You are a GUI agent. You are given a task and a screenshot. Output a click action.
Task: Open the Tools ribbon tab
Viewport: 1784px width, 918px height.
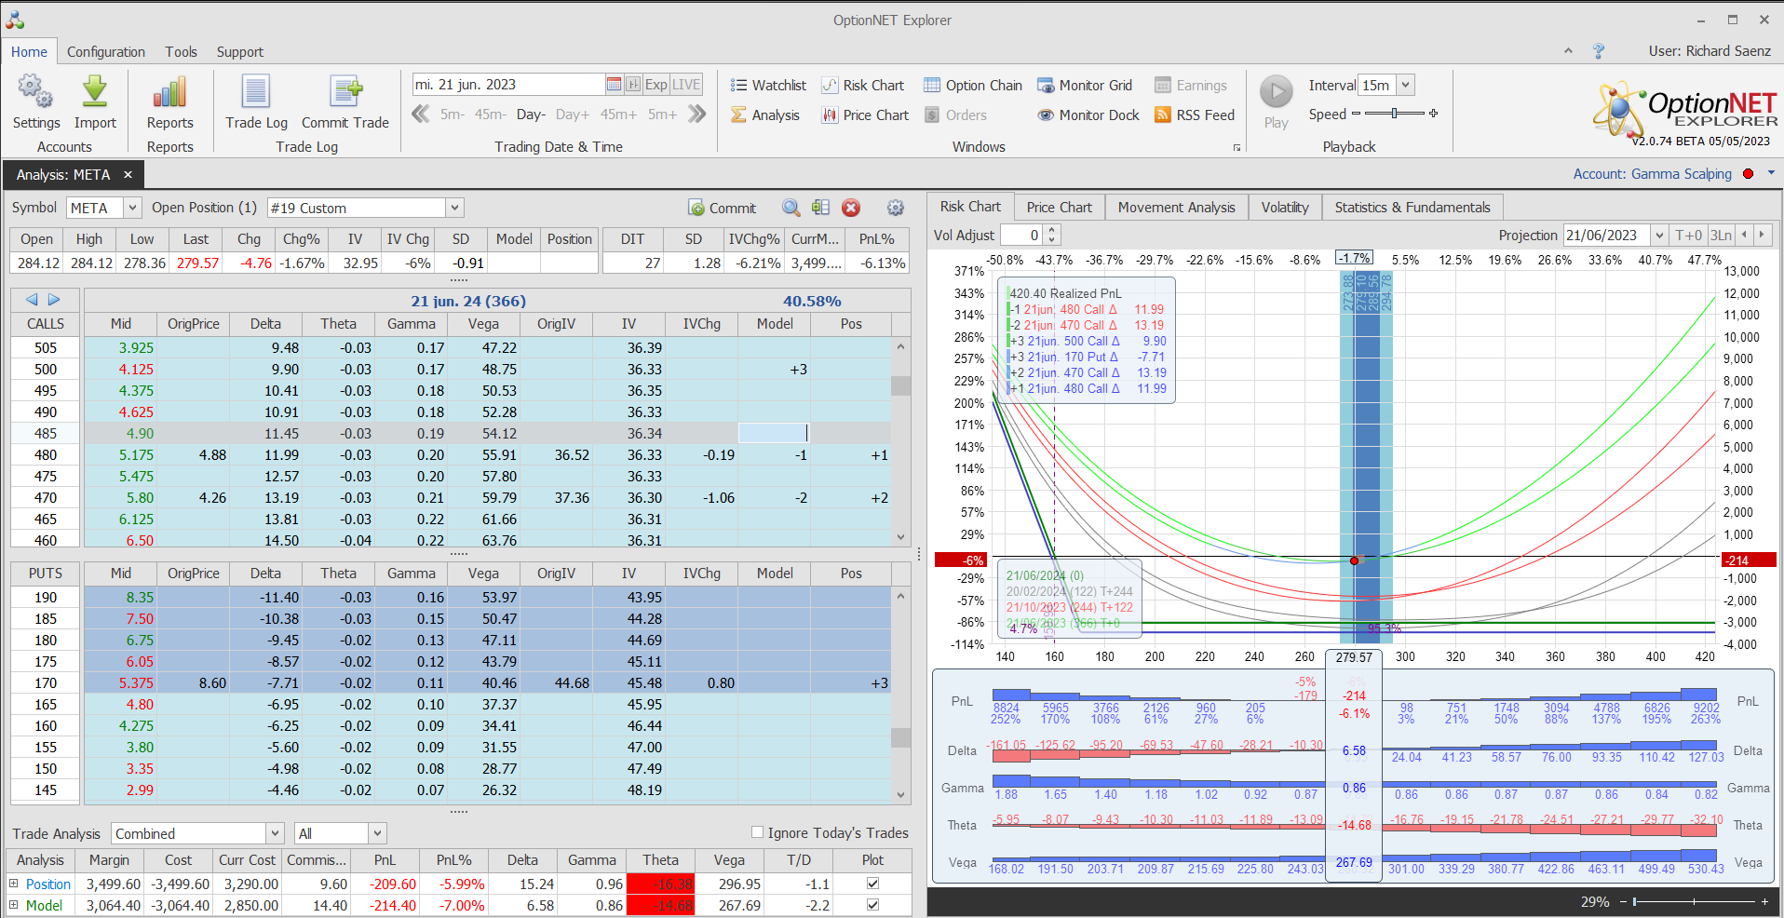coord(182,52)
